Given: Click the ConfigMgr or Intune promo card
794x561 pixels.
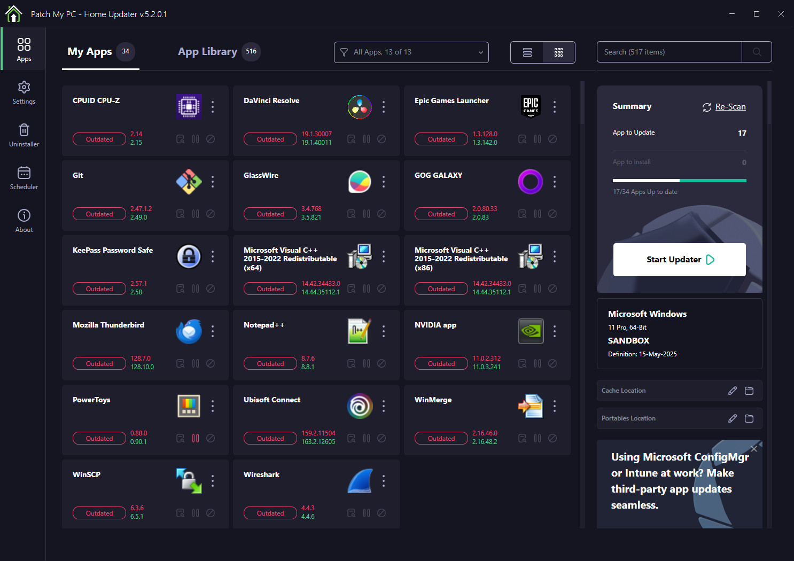Looking at the screenshot, I should click(x=680, y=484).
